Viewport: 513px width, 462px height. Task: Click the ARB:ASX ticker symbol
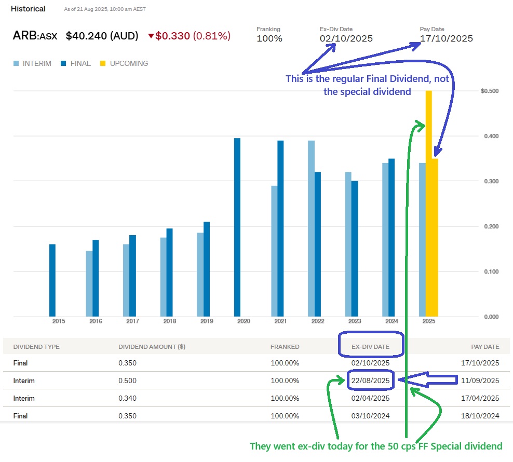pos(36,36)
